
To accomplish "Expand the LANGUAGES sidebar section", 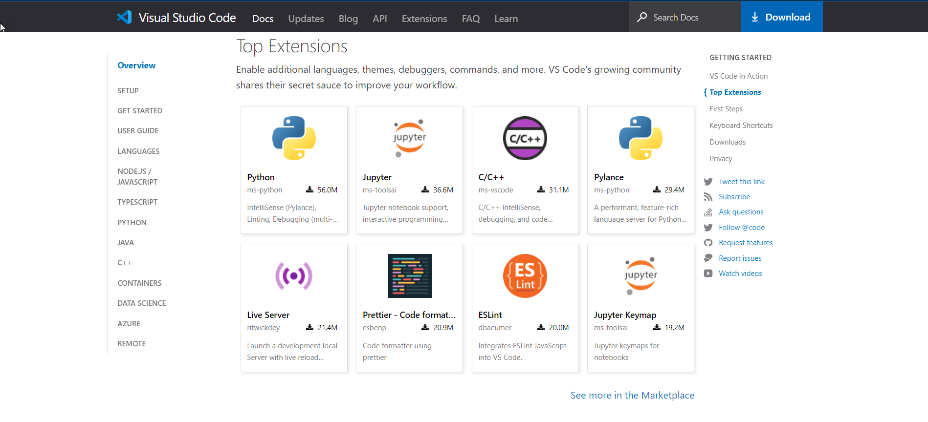I will (138, 151).
